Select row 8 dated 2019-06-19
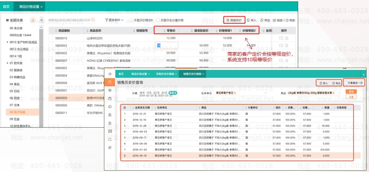The image size is (369, 172). click(x=240, y=155)
